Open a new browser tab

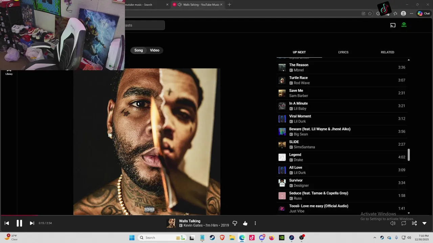coord(229,5)
